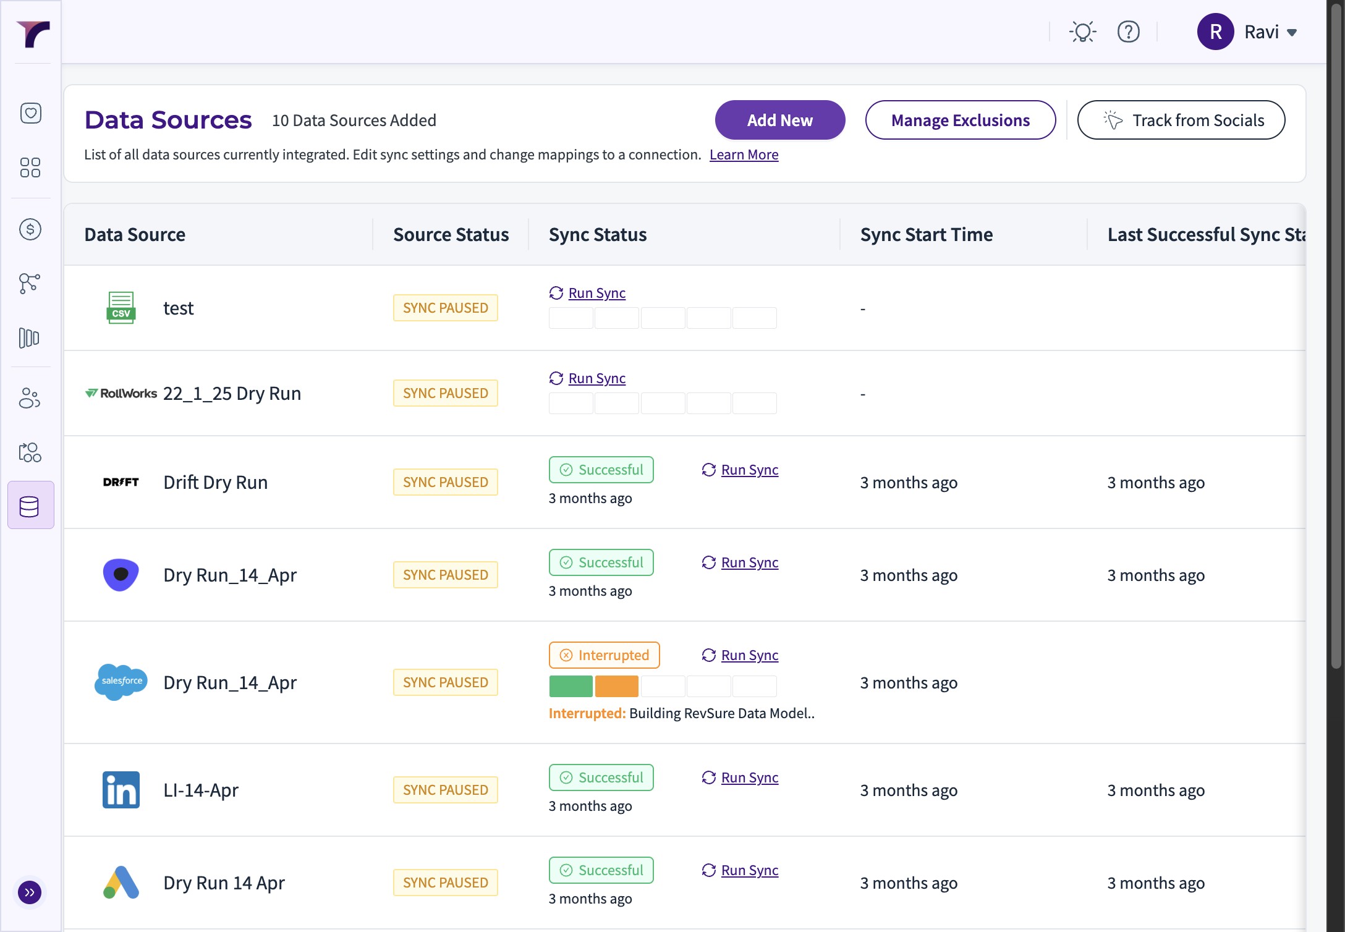1345x932 pixels.
Task: Click the branching nodes sidebar icon
Action: 30,284
